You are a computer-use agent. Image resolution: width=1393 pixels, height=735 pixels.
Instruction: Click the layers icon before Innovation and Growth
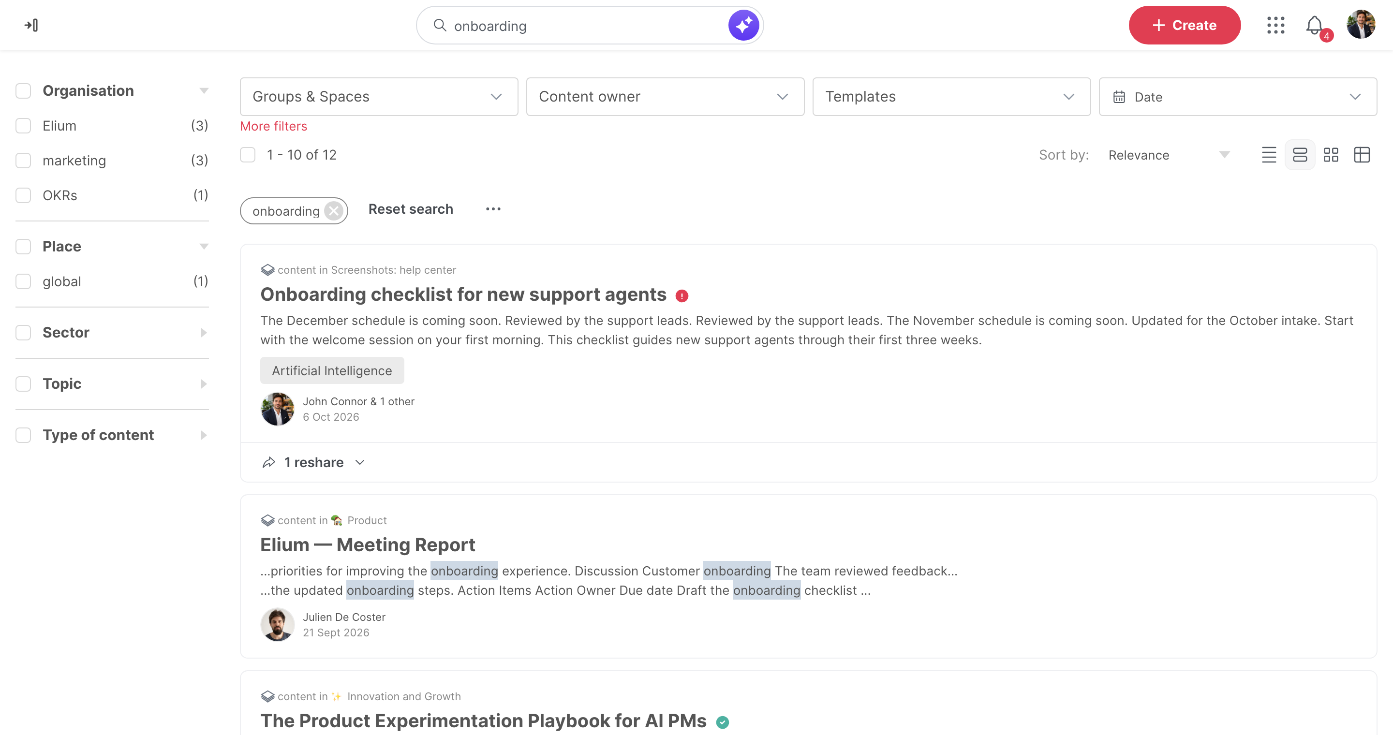tap(267, 697)
